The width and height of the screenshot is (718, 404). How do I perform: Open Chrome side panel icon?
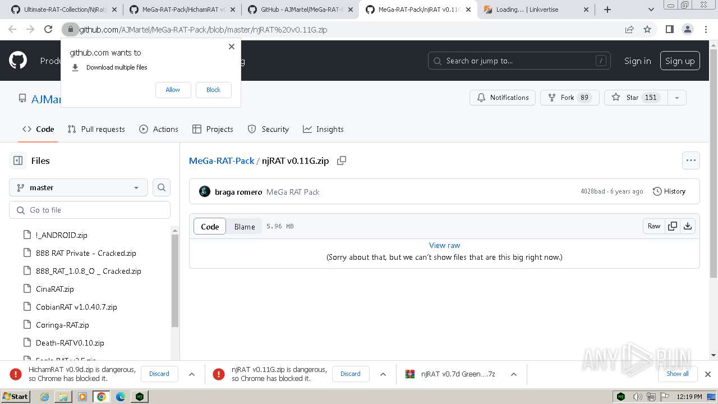click(x=669, y=30)
